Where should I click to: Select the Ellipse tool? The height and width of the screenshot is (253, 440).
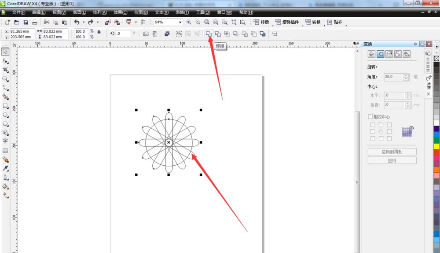[x=5, y=115]
